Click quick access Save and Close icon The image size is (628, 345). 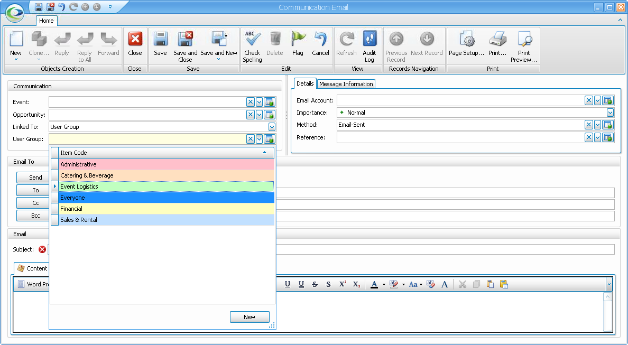coord(50,7)
